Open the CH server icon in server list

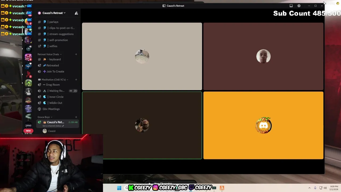coord(28,49)
